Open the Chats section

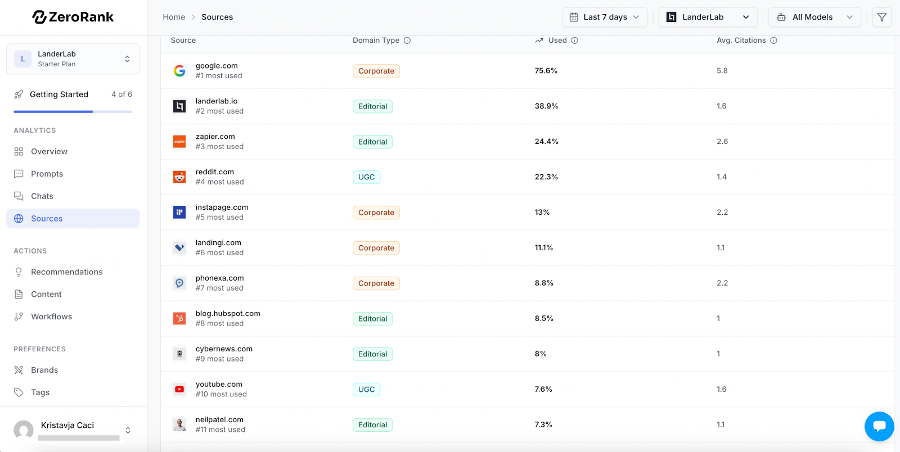point(73,196)
